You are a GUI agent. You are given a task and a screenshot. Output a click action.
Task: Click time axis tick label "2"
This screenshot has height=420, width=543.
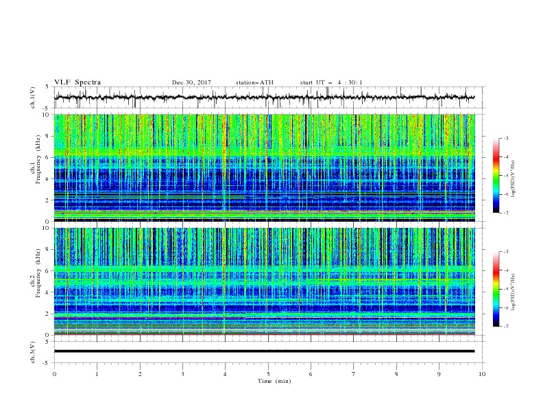pyautogui.click(x=140, y=374)
